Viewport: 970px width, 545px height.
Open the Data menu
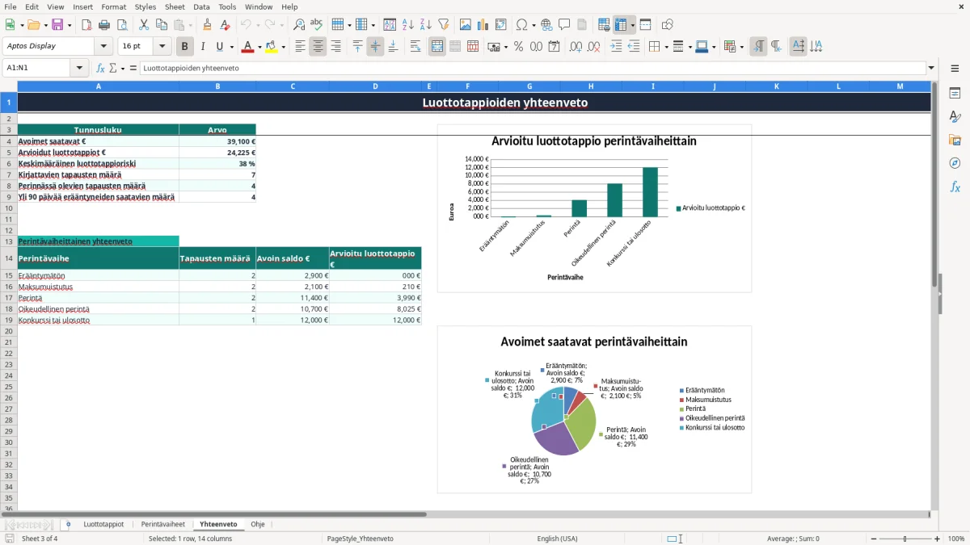click(x=201, y=6)
